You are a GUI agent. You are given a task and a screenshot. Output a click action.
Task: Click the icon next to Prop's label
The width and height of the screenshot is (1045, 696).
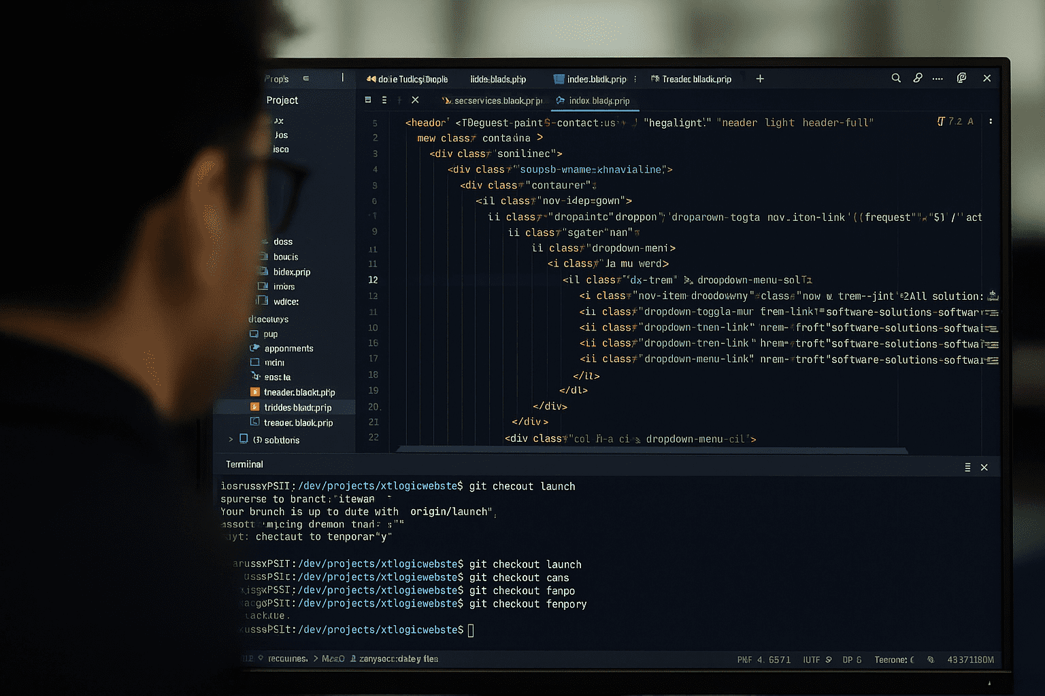coord(305,79)
